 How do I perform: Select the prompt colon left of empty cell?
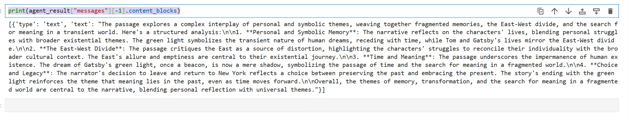pyautogui.click(x=1, y=106)
